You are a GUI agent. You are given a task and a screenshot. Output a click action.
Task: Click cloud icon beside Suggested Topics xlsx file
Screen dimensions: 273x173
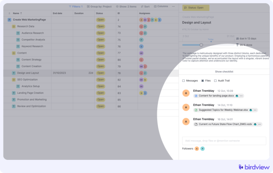pyautogui.click(x=251, y=110)
